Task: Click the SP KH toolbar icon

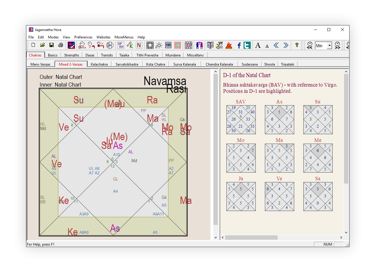Action: tap(120, 45)
